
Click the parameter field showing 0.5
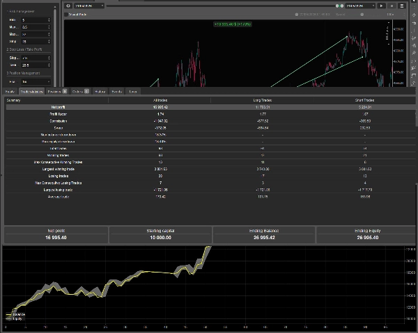(x=36, y=27)
